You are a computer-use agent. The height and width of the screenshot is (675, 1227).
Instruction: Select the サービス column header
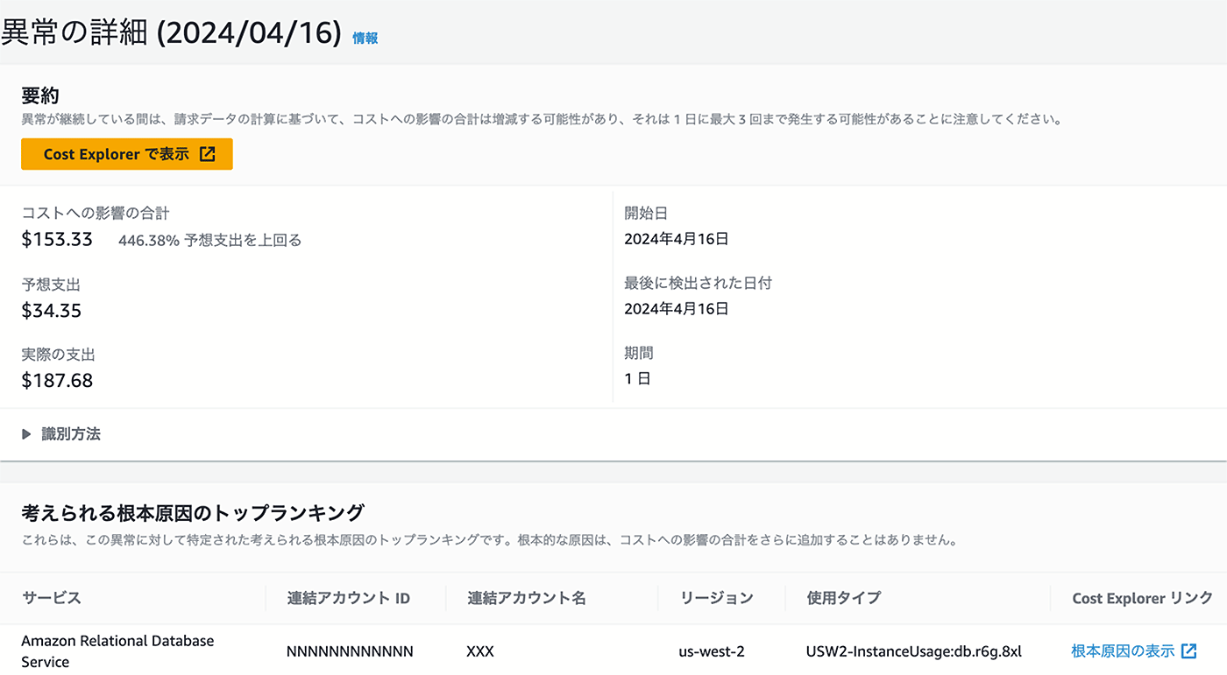coord(51,598)
